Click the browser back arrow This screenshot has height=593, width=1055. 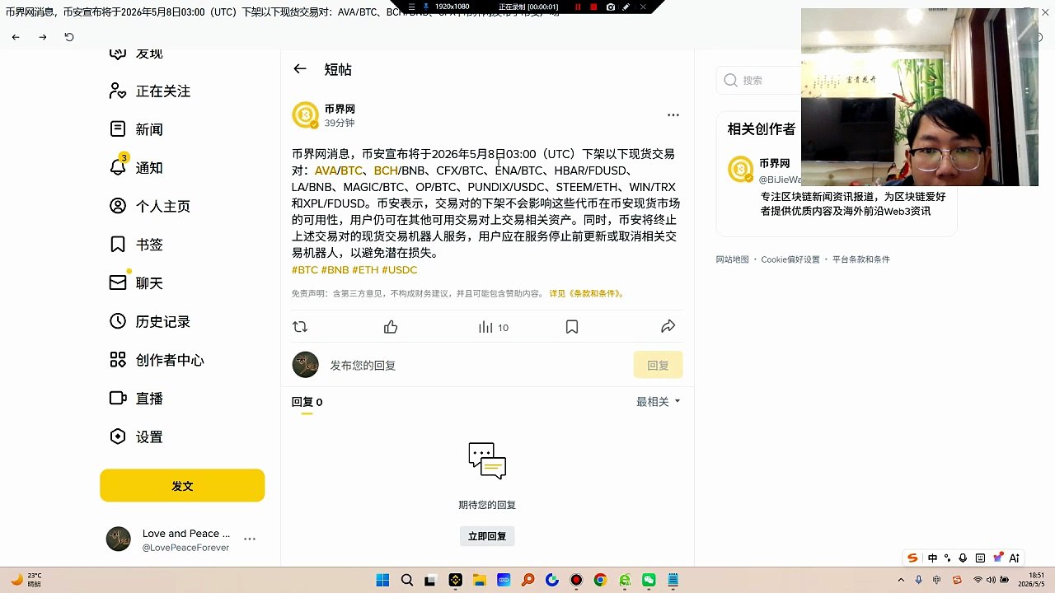[16, 37]
